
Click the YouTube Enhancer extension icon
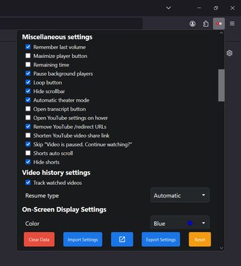219,24
